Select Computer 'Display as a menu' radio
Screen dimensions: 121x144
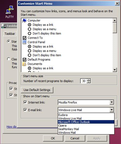(x=30, y=29)
